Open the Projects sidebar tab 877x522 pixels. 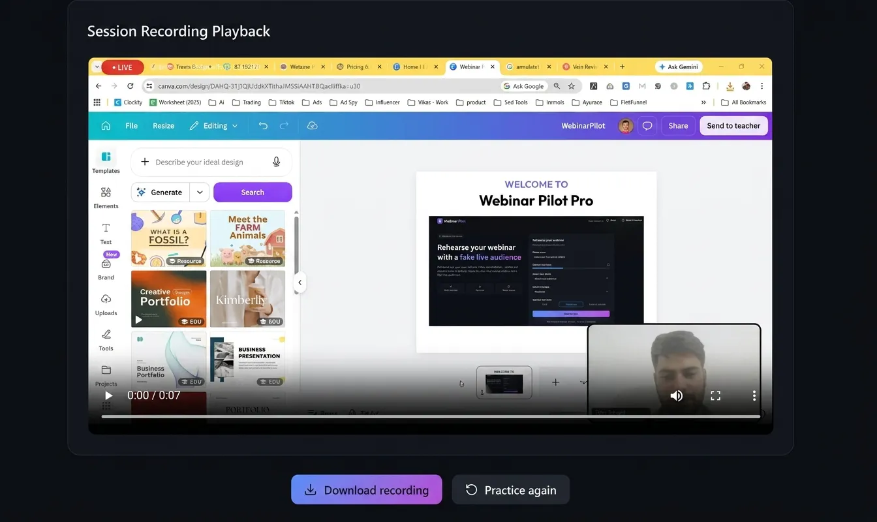(x=106, y=375)
